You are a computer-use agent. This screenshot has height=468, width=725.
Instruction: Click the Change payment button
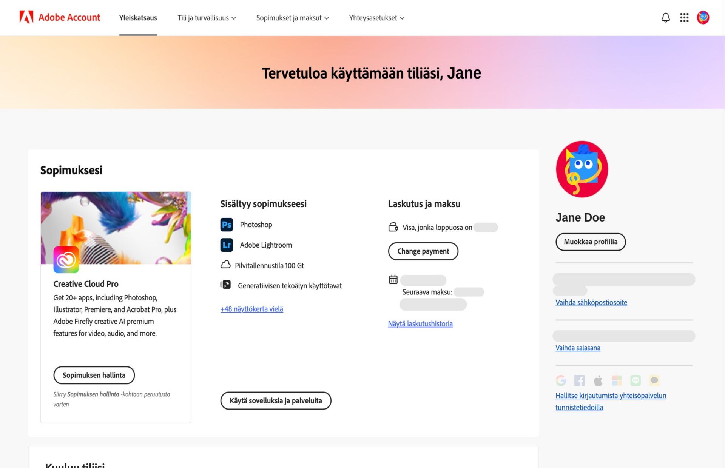point(423,251)
